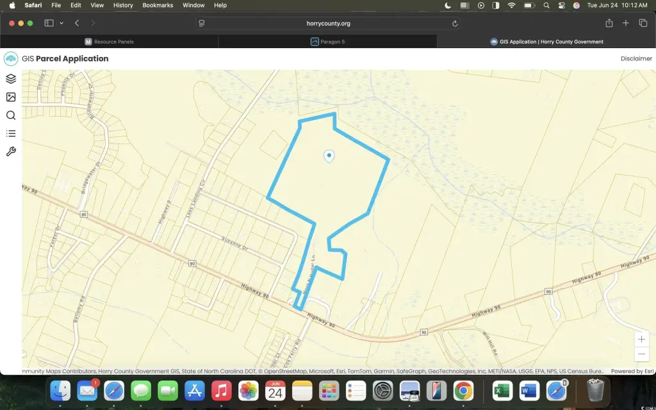Open the parcel search tool
Image resolution: width=656 pixels, height=410 pixels.
(11, 115)
